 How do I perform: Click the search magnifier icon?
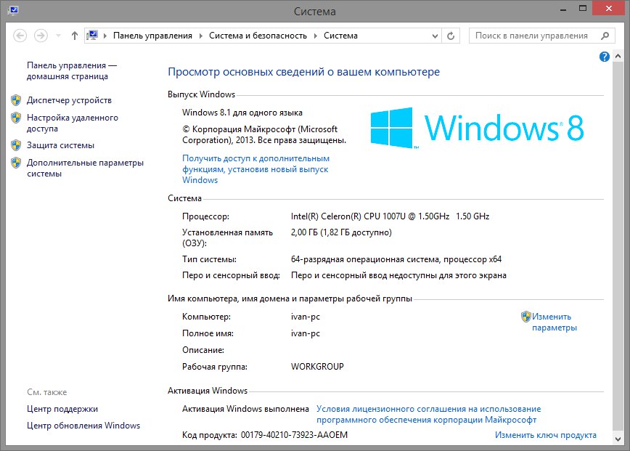pos(605,36)
